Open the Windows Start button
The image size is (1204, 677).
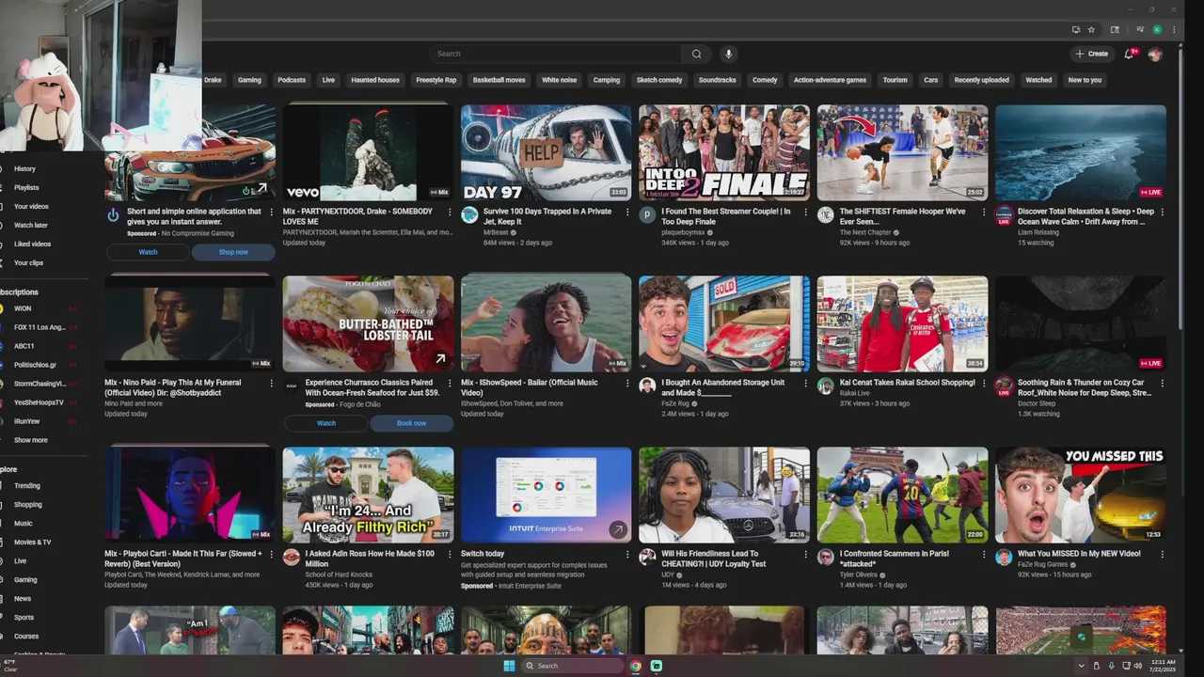[x=509, y=666]
